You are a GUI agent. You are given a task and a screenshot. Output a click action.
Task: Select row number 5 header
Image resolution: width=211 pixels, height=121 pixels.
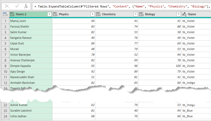pyautogui.click(x=5, y=43)
